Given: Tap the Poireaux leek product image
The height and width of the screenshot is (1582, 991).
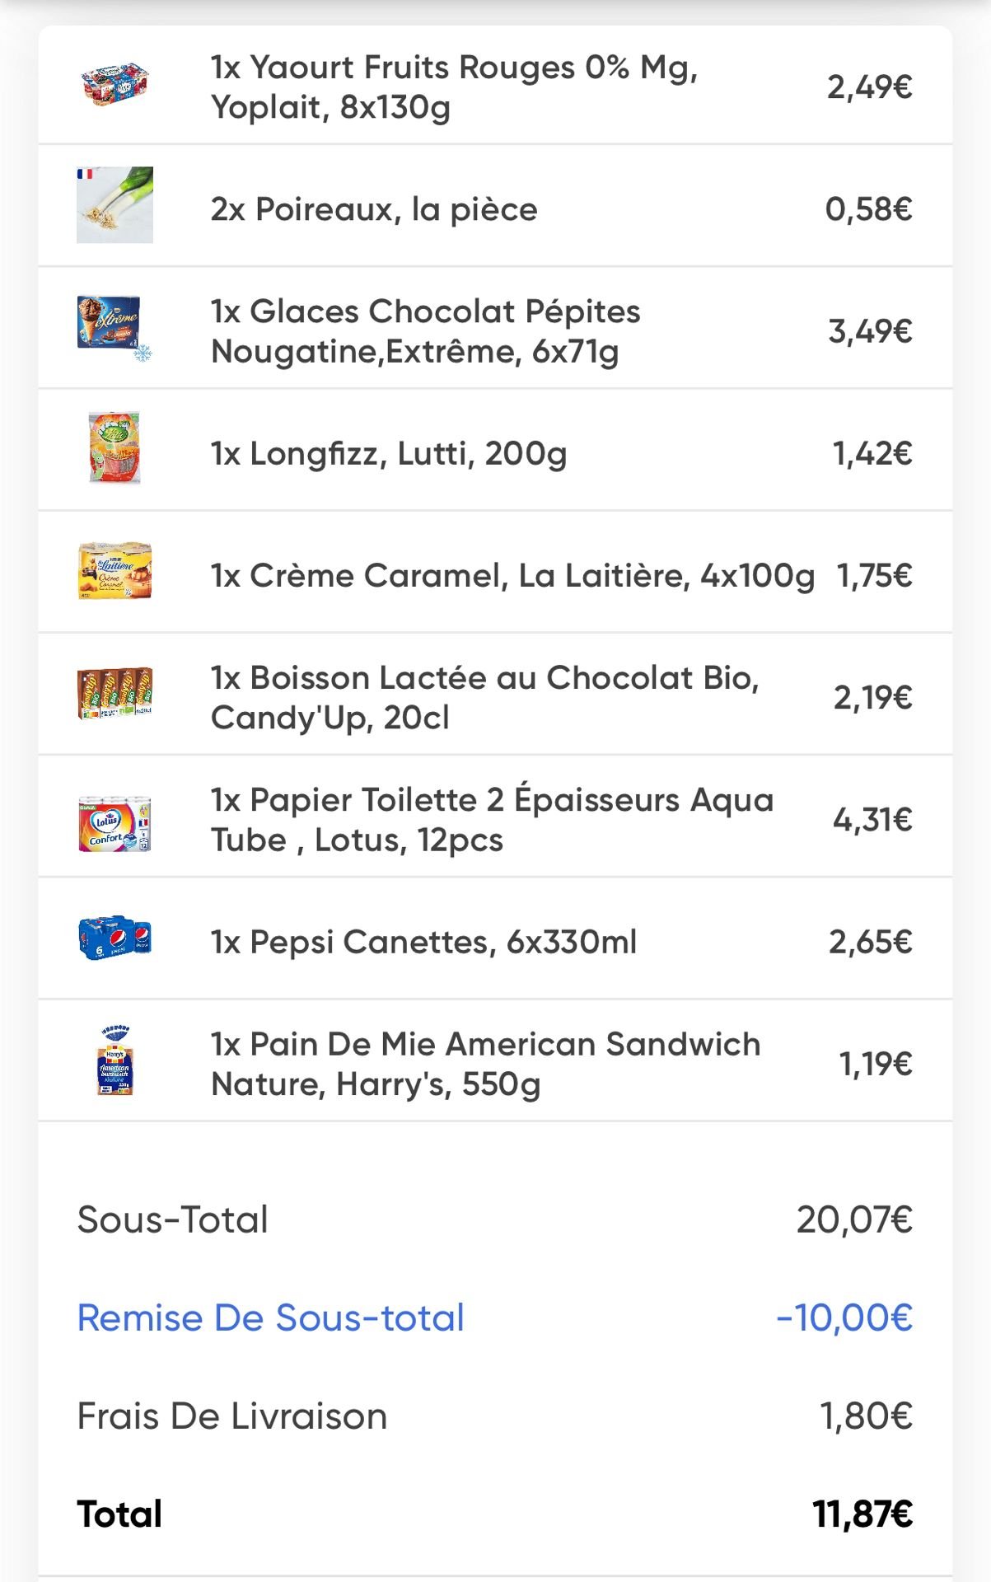Looking at the screenshot, I should click(115, 205).
